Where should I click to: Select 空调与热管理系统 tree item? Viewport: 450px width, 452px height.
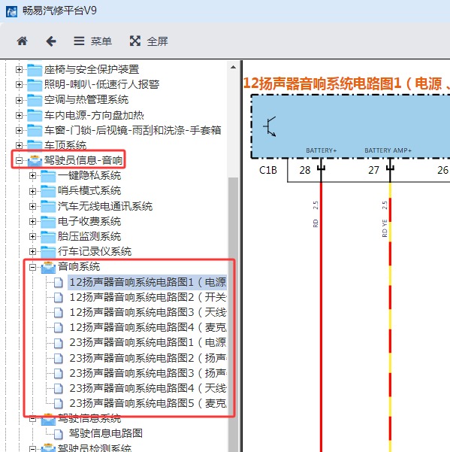[x=86, y=100]
